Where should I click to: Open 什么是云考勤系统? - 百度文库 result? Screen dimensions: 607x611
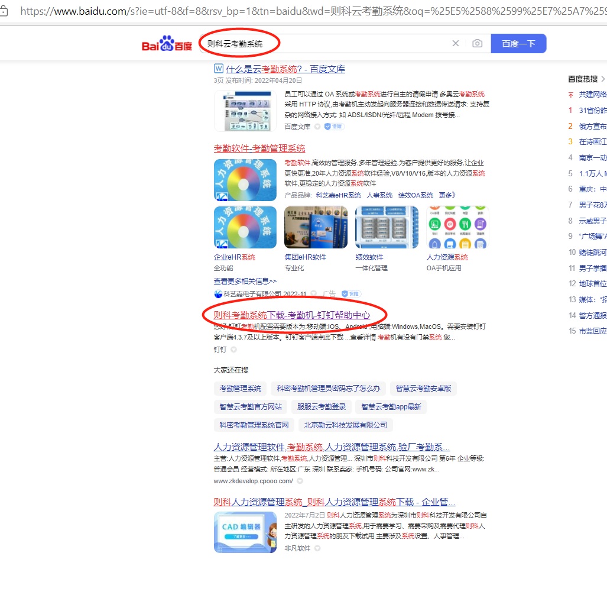pos(285,69)
